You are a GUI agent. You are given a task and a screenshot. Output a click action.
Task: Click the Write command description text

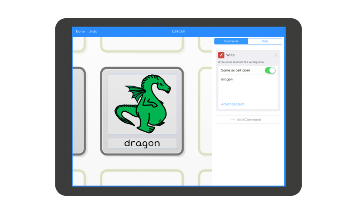(x=241, y=62)
